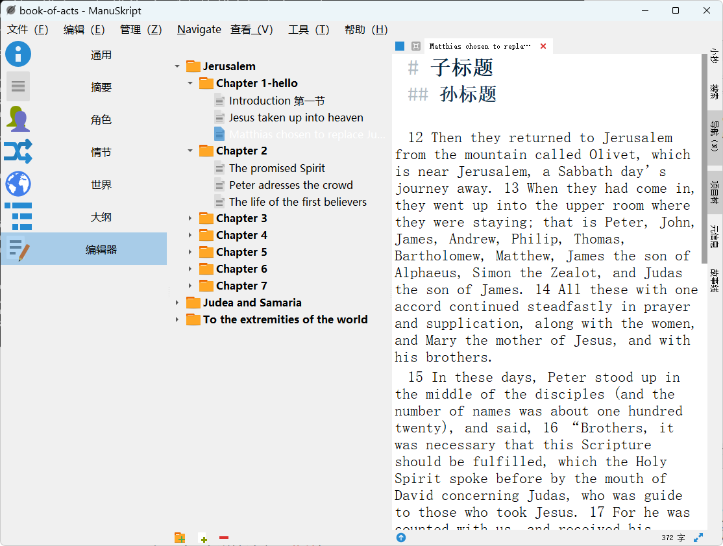Expand the Judea and Samaria folder
Screen dimensions: 723x546
tap(177, 303)
